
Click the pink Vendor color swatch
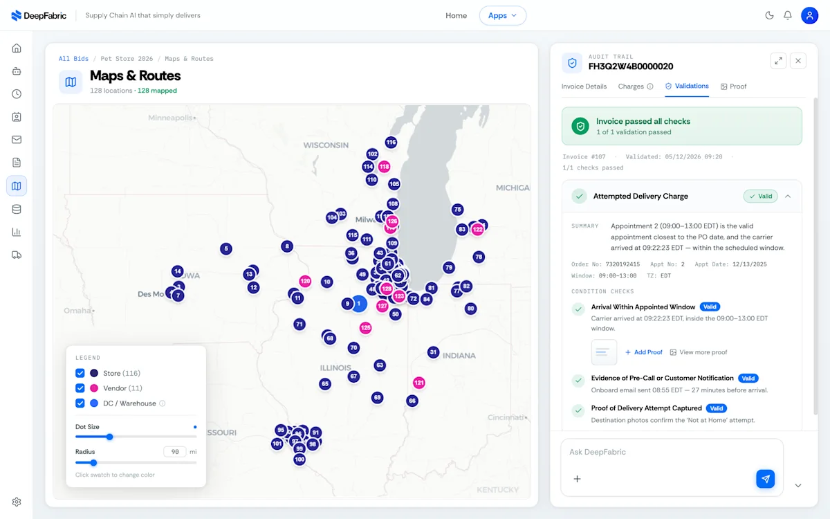click(94, 388)
